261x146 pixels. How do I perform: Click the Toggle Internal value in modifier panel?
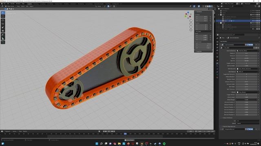click(247, 63)
